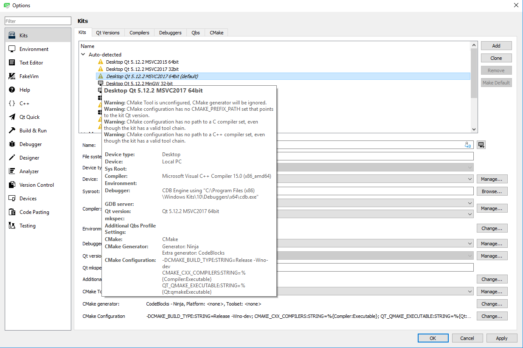Switch to the Compilers tab
Screen dimensions: 523x348
point(139,33)
